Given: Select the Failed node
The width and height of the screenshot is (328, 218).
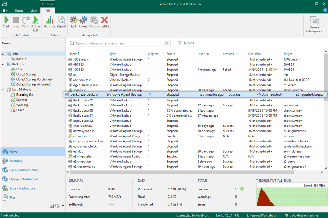Looking at the screenshot, I should (x=18, y=110).
